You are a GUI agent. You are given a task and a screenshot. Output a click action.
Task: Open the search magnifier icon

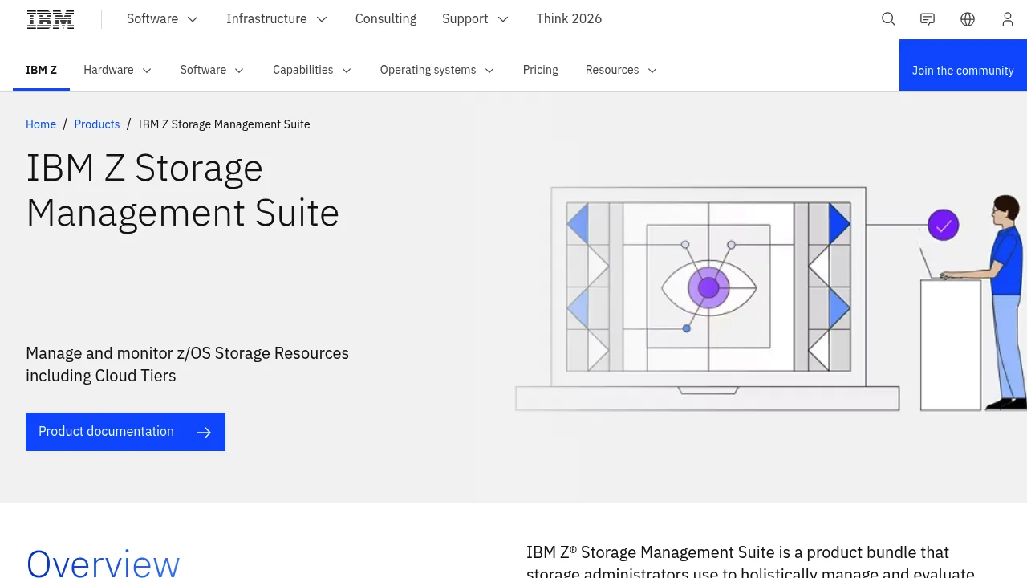tap(888, 19)
